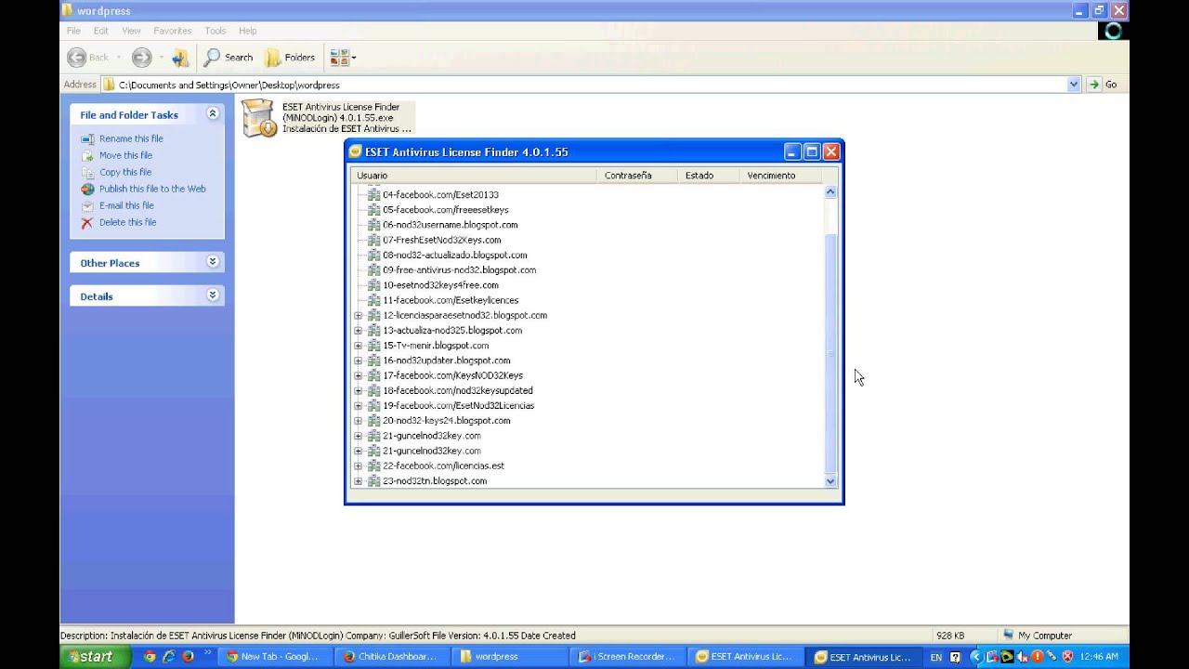Click the My Computer icon in the status bar

coord(1009,636)
